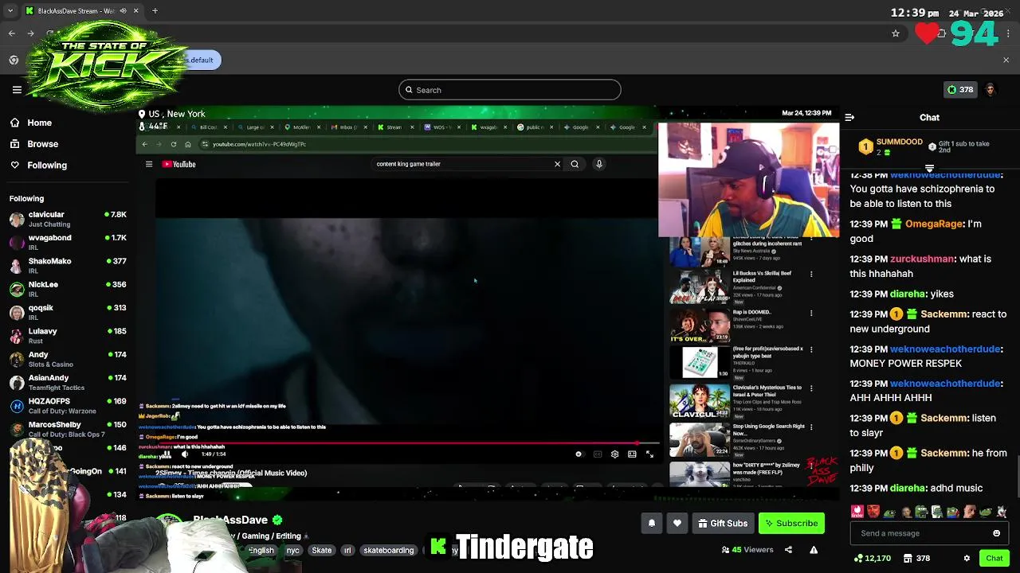Open the emoji picker in chat

[x=996, y=533]
